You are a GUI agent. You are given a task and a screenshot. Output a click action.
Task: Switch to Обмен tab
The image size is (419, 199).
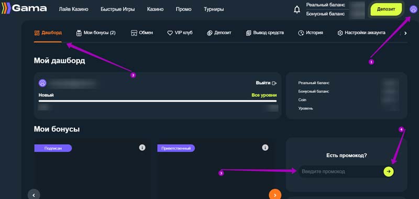point(142,33)
